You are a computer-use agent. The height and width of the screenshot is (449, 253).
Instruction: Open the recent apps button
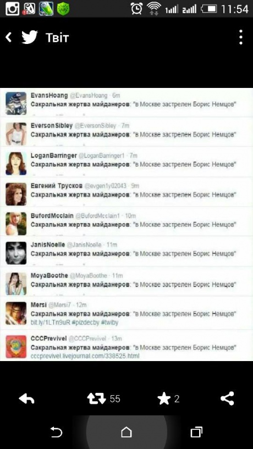click(x=196, y=432)
